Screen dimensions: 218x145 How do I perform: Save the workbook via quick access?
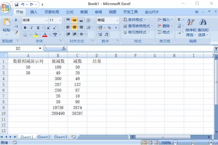pyautogui.click(x=17, y=5)
